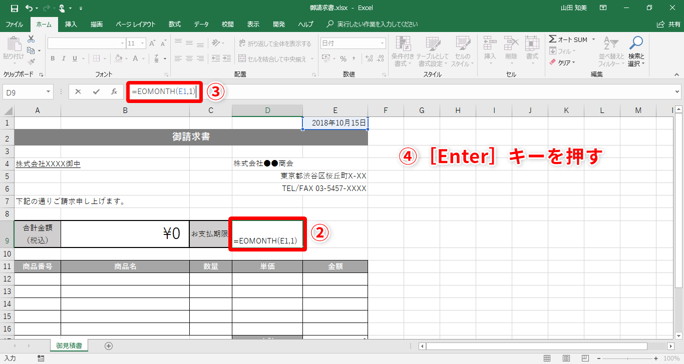The image size is (684, 364).
Task: Toggle italic formatting
Action: (64, 58)
